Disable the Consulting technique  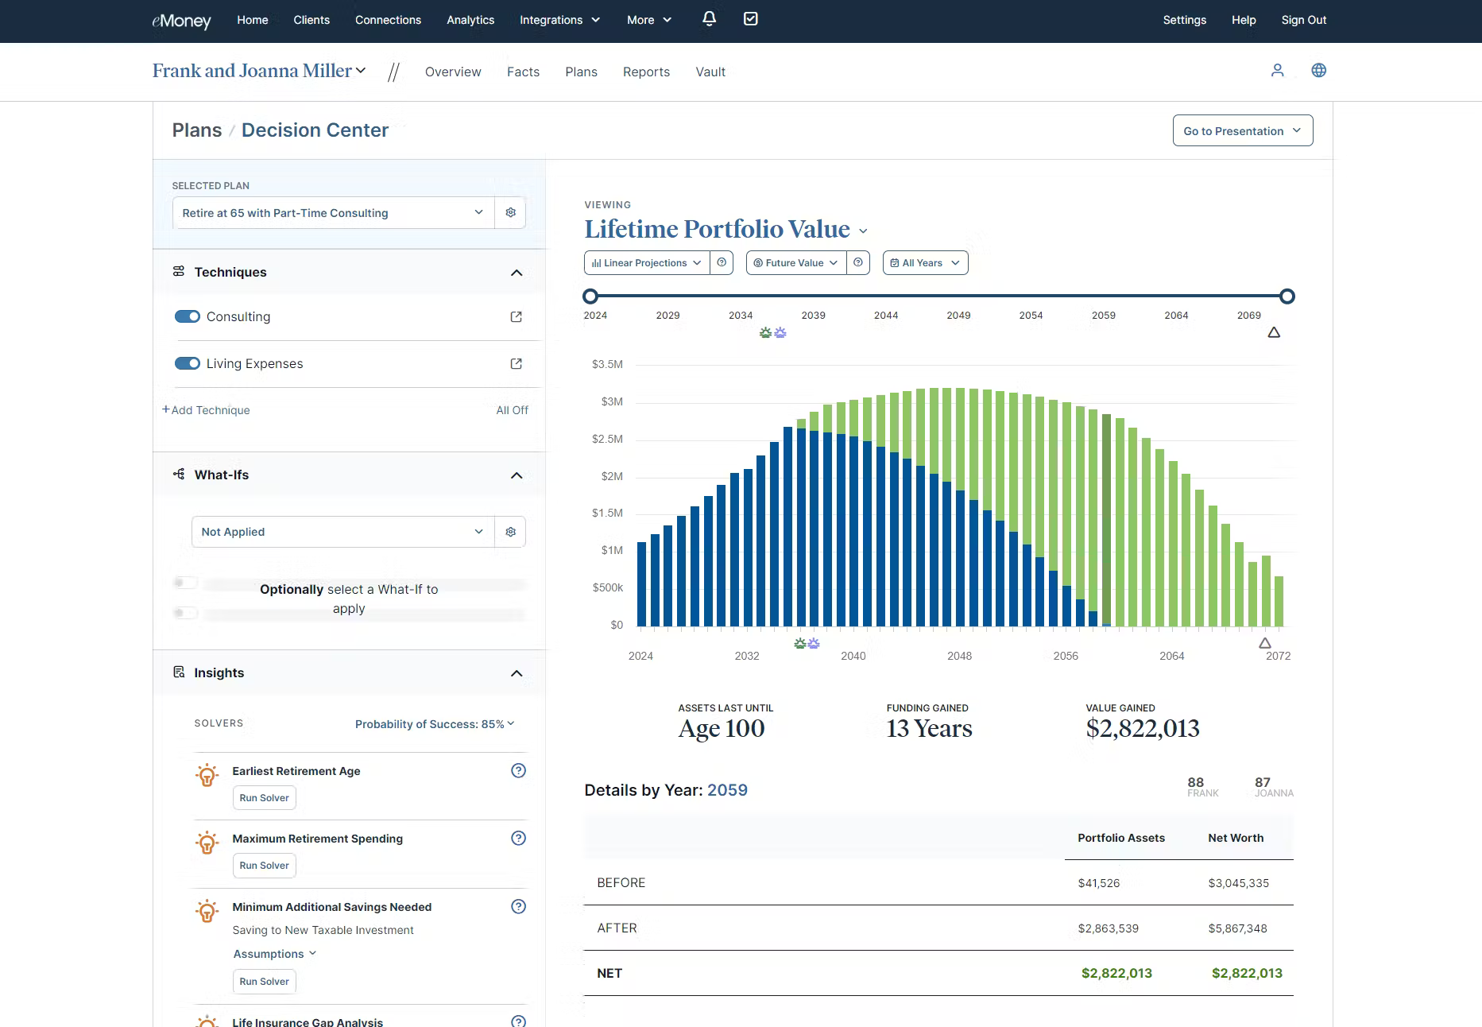[187, 316]
